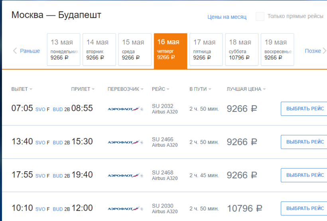Enable the Только прямые рейсы checkbox

coord(260,16)
